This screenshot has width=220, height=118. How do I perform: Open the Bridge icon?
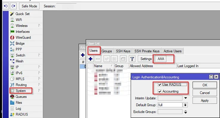pyautogui.click(x=12, y=43)
